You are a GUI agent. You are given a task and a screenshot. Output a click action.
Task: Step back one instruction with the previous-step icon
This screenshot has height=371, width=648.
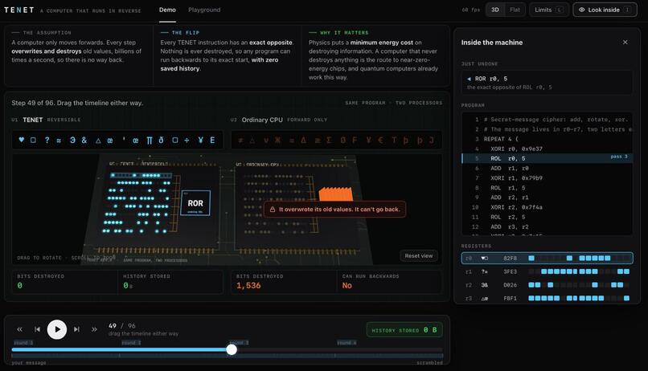37,329
